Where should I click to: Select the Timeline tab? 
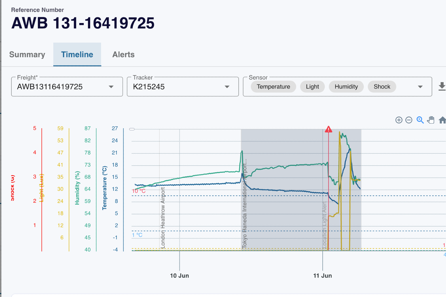pos(77,55)
